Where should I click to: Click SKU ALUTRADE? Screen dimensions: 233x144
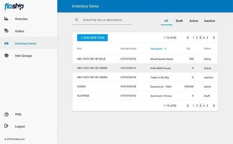click(83, 96)
